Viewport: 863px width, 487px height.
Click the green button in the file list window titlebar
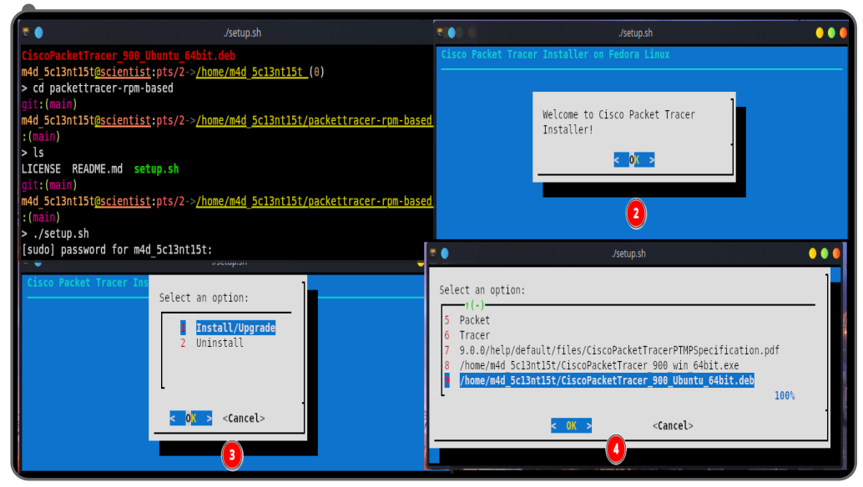pos(825,254)
